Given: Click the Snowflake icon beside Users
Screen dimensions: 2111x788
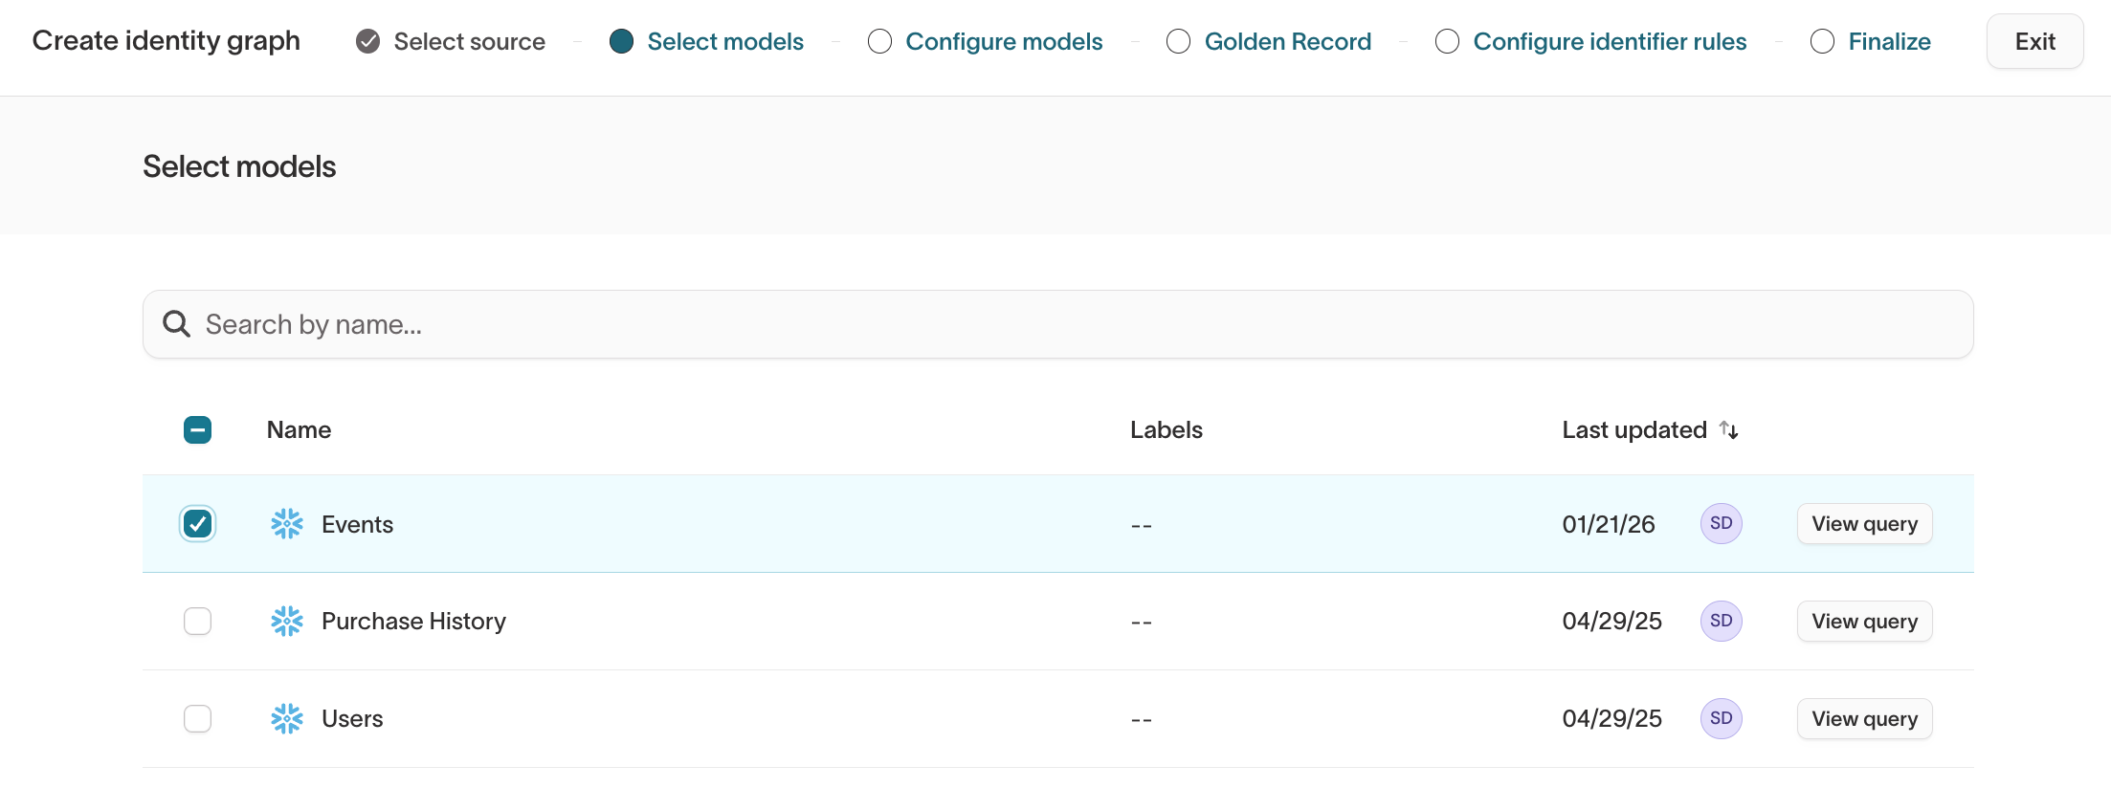Looking at the screenshot, I should point(286,719).
